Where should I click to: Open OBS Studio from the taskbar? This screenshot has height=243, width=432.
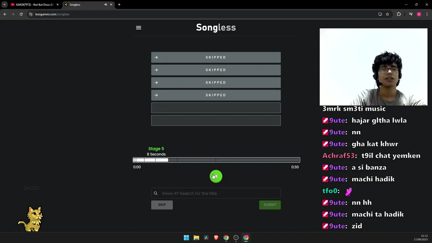236,238
